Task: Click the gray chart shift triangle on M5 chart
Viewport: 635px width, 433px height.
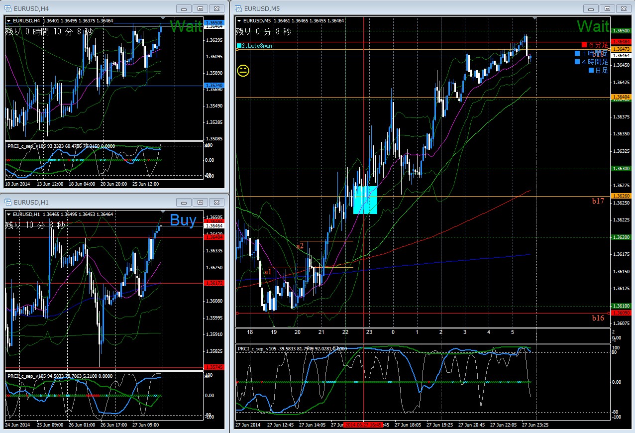Action: point(534,18)
